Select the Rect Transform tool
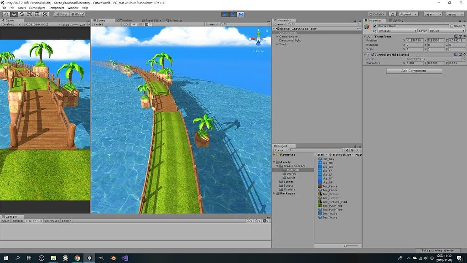The image size is (467, 263). point(37,14)
